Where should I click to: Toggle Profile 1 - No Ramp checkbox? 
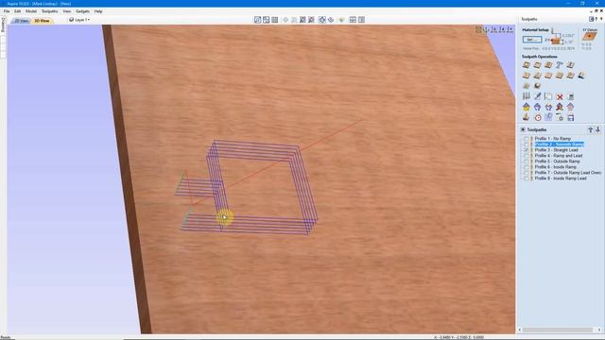point(526,139)
